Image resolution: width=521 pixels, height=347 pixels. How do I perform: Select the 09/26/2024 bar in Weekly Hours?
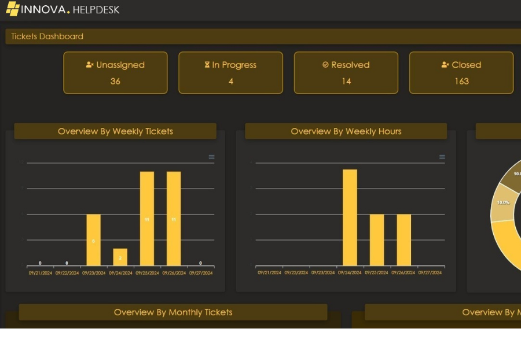403,240
